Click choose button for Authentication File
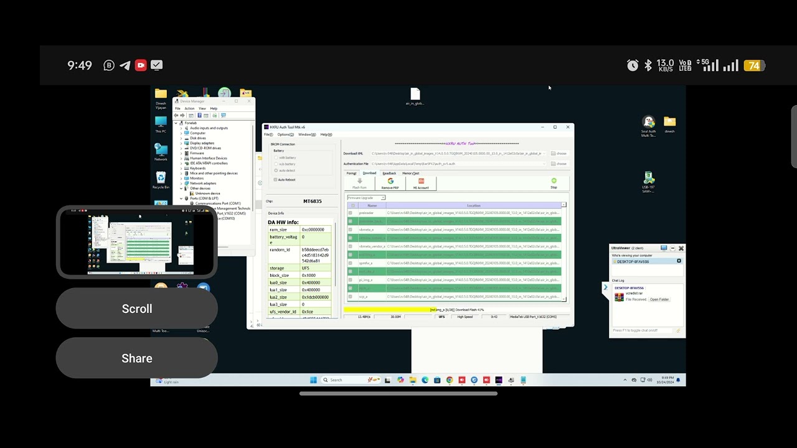797x448 pixels. point(559,164)
